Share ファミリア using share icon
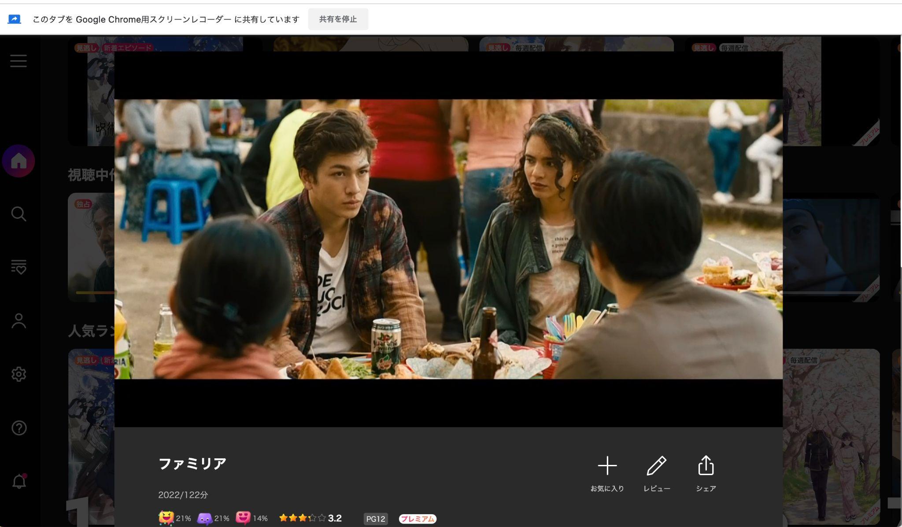Viewport: 902px width, 527px height. pos(706,474)
